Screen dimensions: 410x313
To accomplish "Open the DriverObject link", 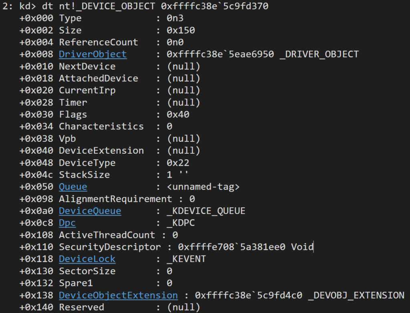I will click(93, 54).
